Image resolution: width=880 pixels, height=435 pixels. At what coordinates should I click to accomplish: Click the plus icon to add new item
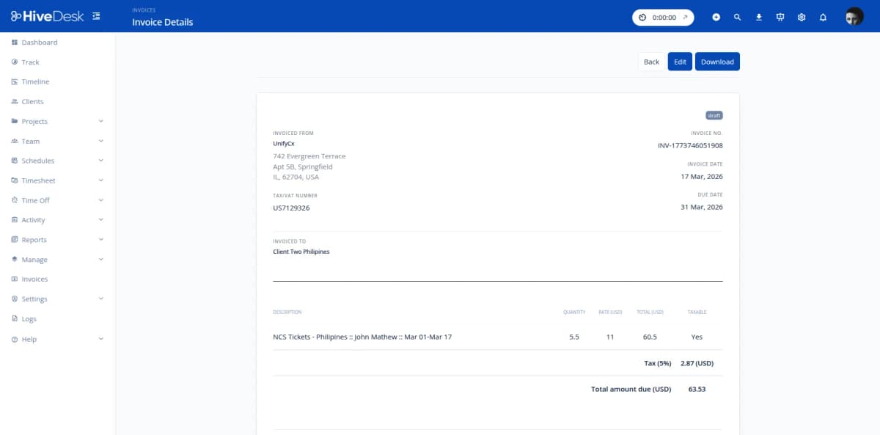[716, 16]
